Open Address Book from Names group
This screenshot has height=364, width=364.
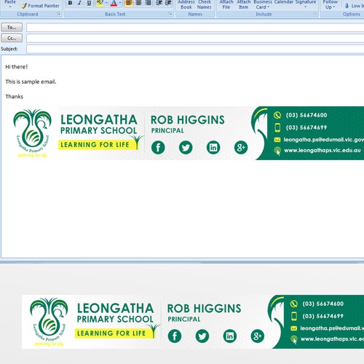tap(186, 4)
